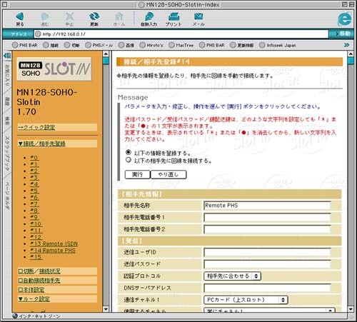Image resolution: width=357 pixels, height=322 pixels.
Task: Click main frame scrollbar up arrow
Action: point(351,54)
